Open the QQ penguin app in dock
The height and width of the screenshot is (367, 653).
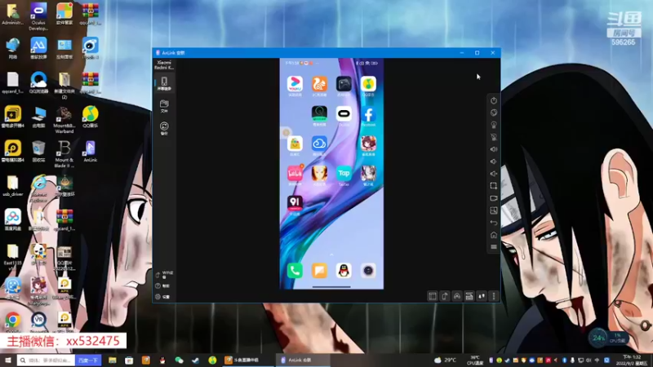click(x=344, y=271)
